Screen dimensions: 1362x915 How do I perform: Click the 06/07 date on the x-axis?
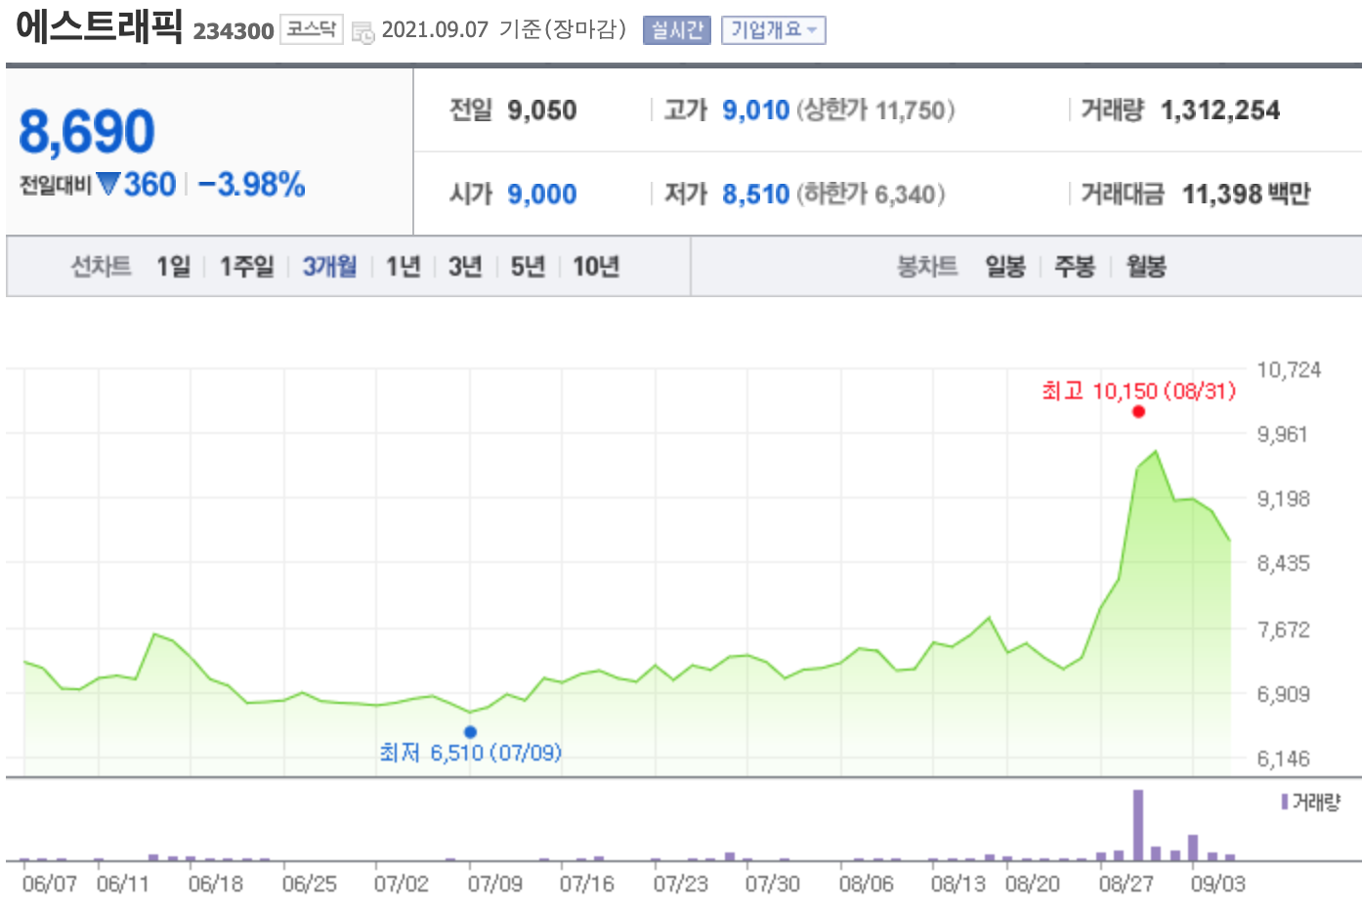click(x=49, y=884)
